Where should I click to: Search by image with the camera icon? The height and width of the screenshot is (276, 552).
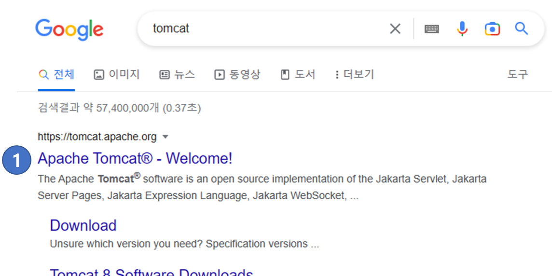click(x=492, y=29)
